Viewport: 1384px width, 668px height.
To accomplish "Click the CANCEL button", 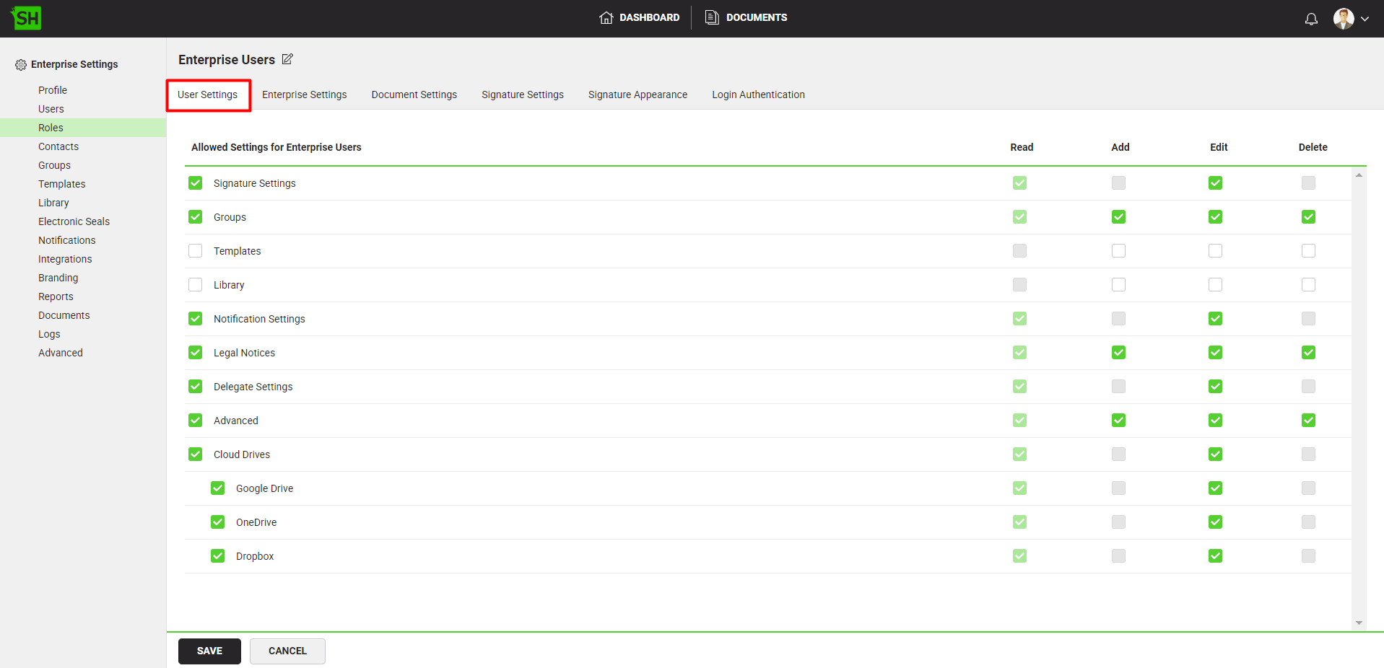I will tap(287, 651).
